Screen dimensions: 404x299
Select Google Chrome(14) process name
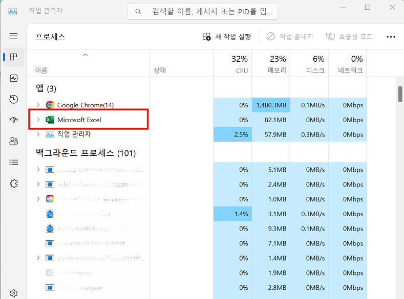[86, 105]
